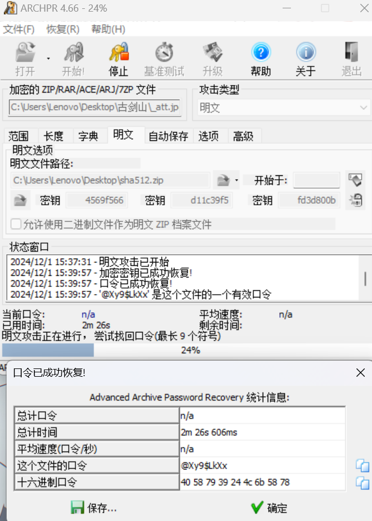Switch to the 自动保存 tab
This screenshot has height=521, width=372.
click(169, 136)
